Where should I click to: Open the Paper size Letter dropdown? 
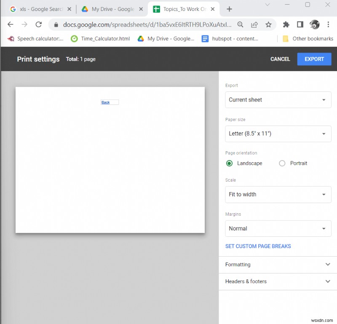[x=278, y=134]
